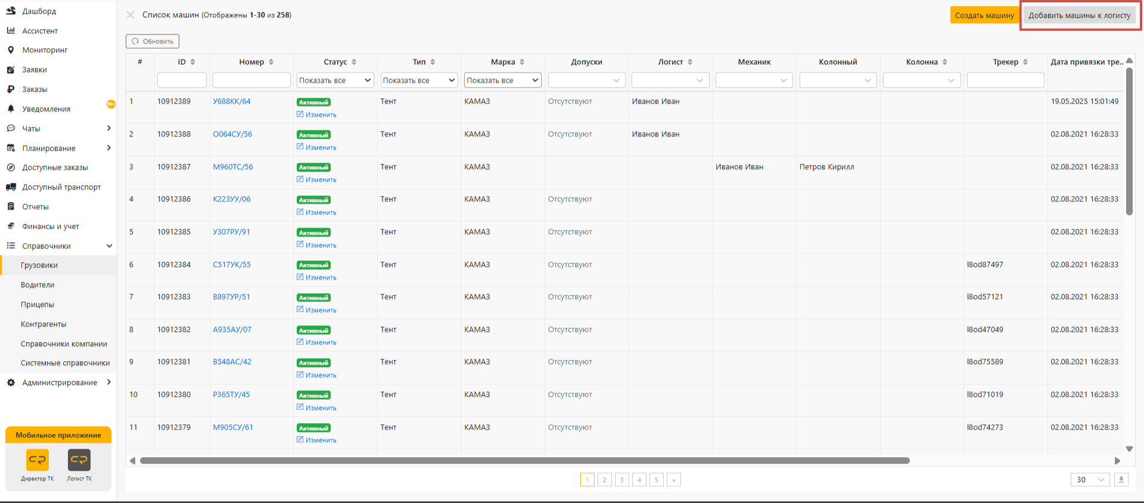Open truck link У688КК/64
The width and height of the screenshot is (1144, 503).
[x=232, y=101]
